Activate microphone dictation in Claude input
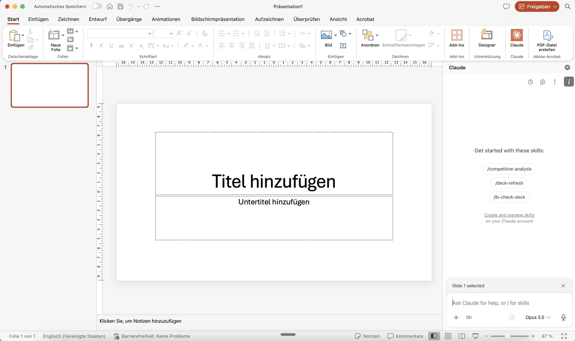 [x=563, y=317]
